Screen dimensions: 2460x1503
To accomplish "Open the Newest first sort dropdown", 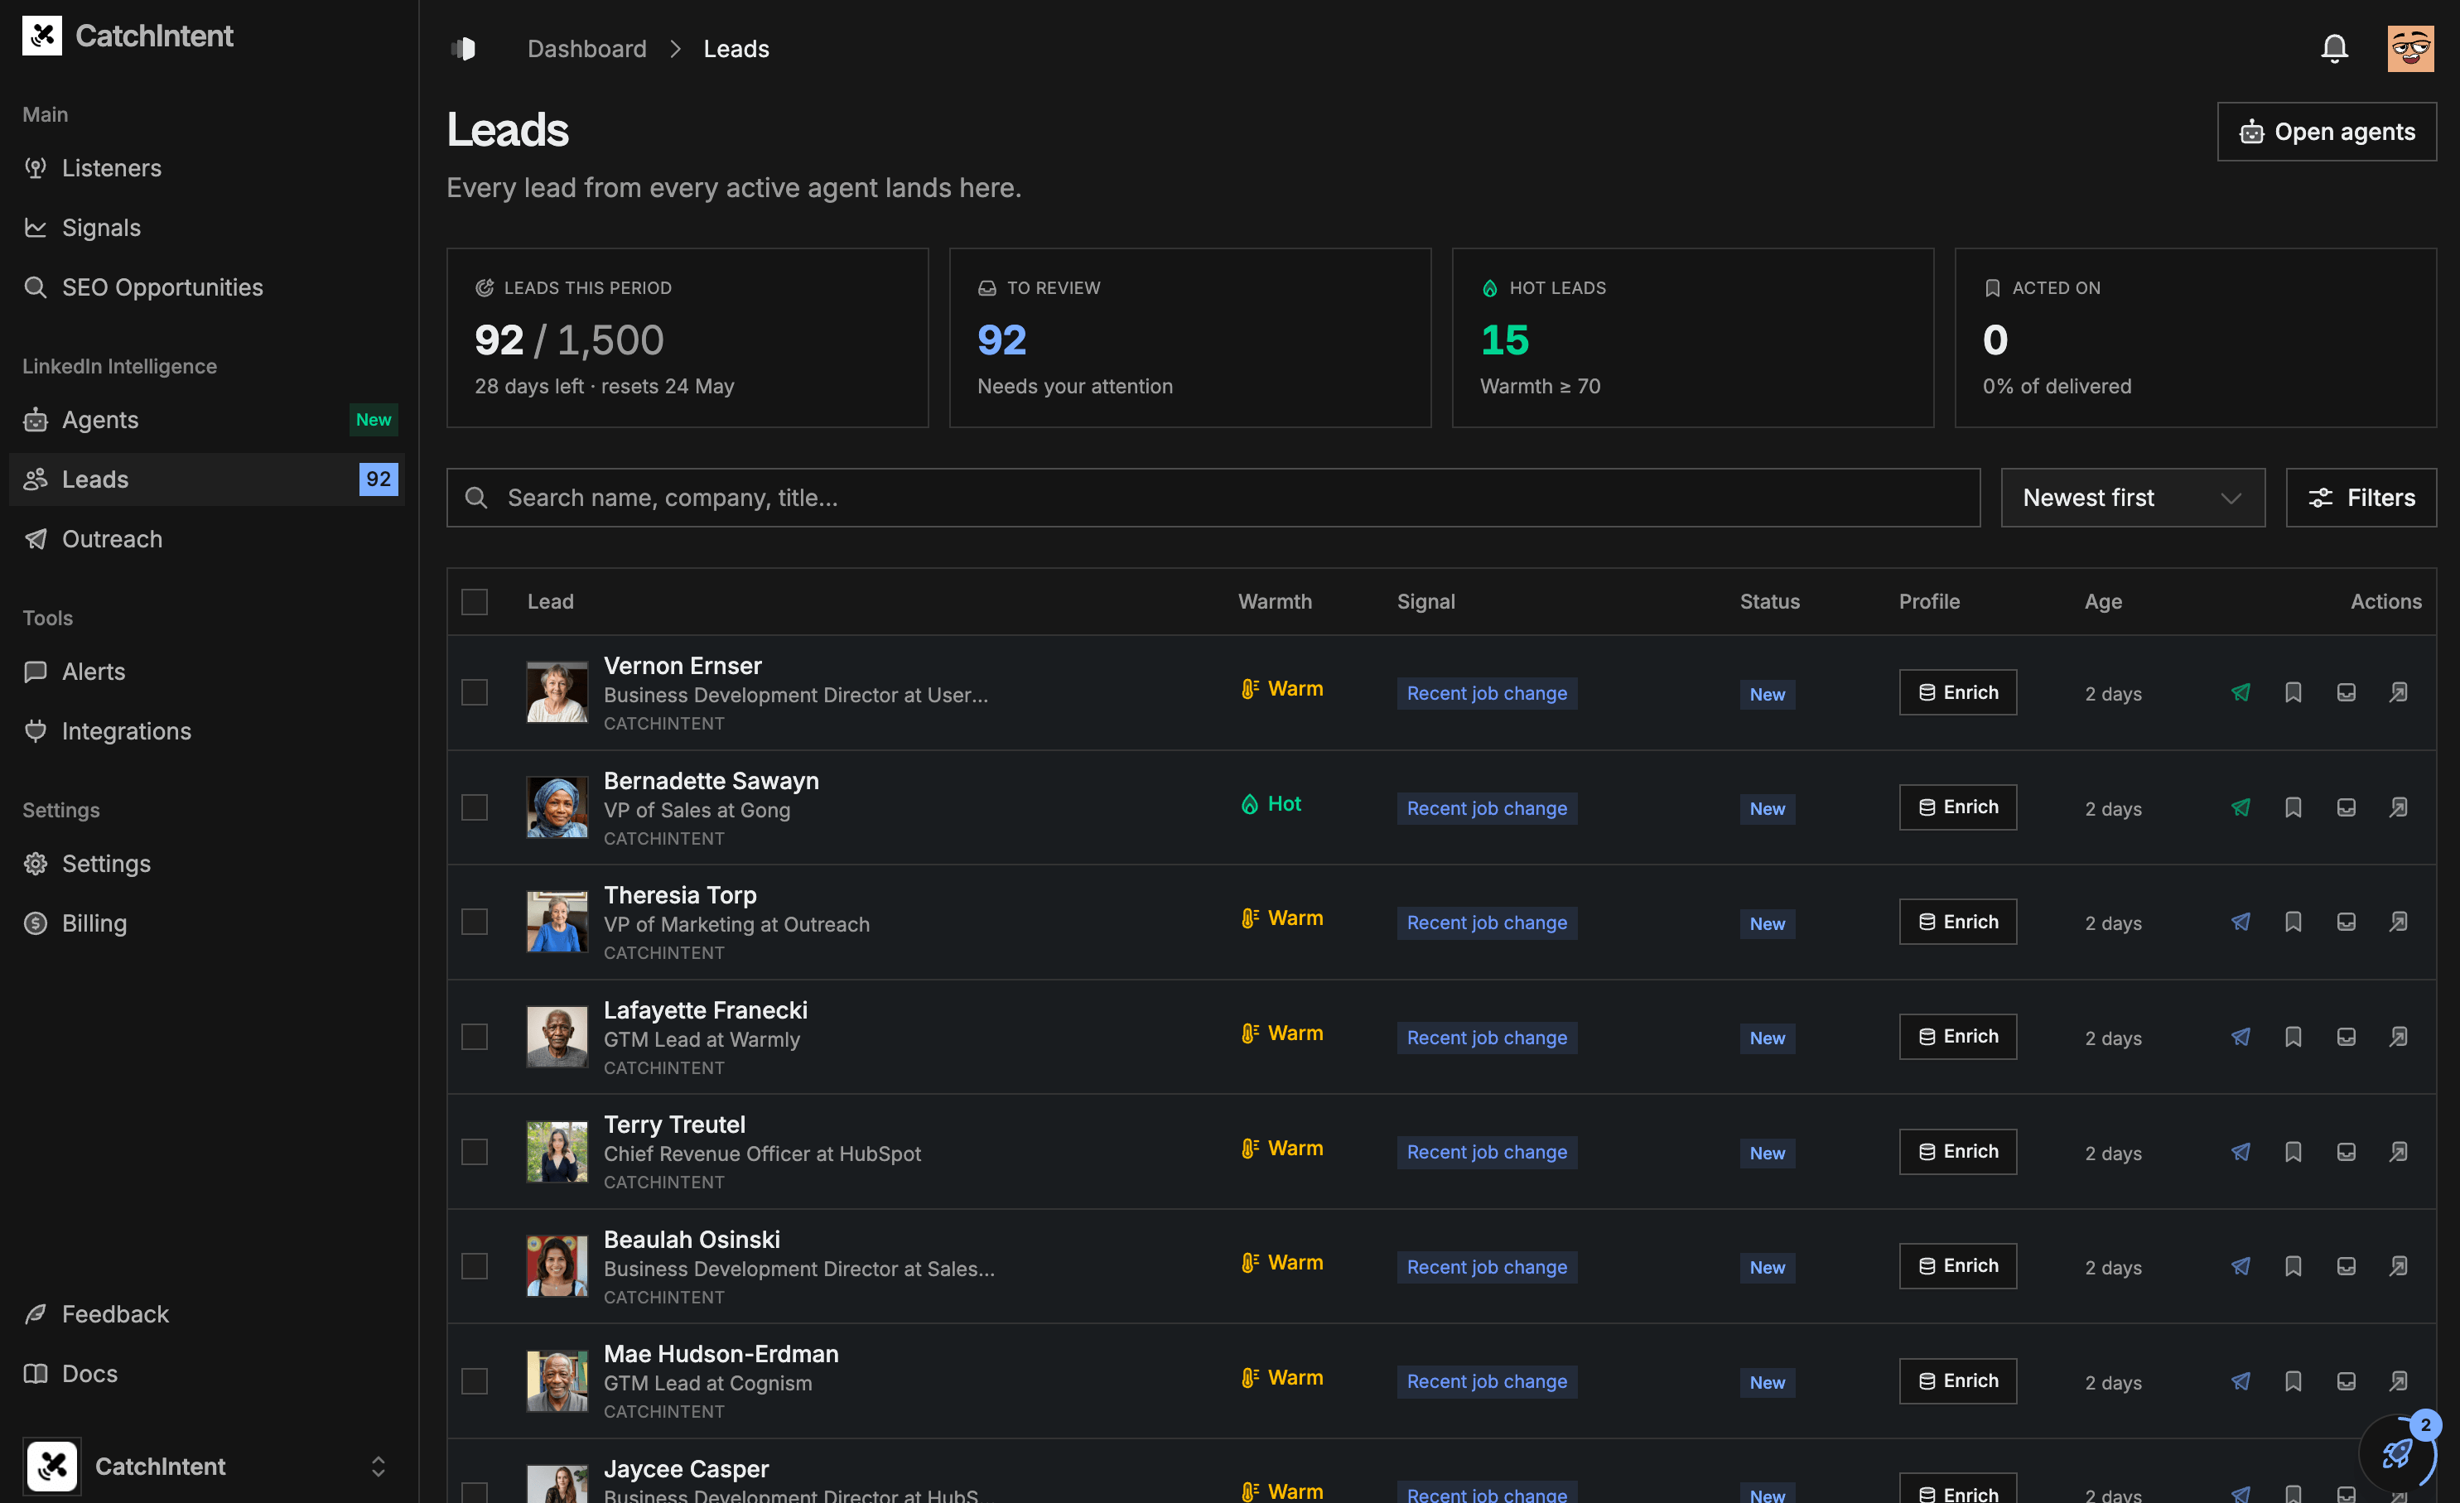I will 2133,497.
